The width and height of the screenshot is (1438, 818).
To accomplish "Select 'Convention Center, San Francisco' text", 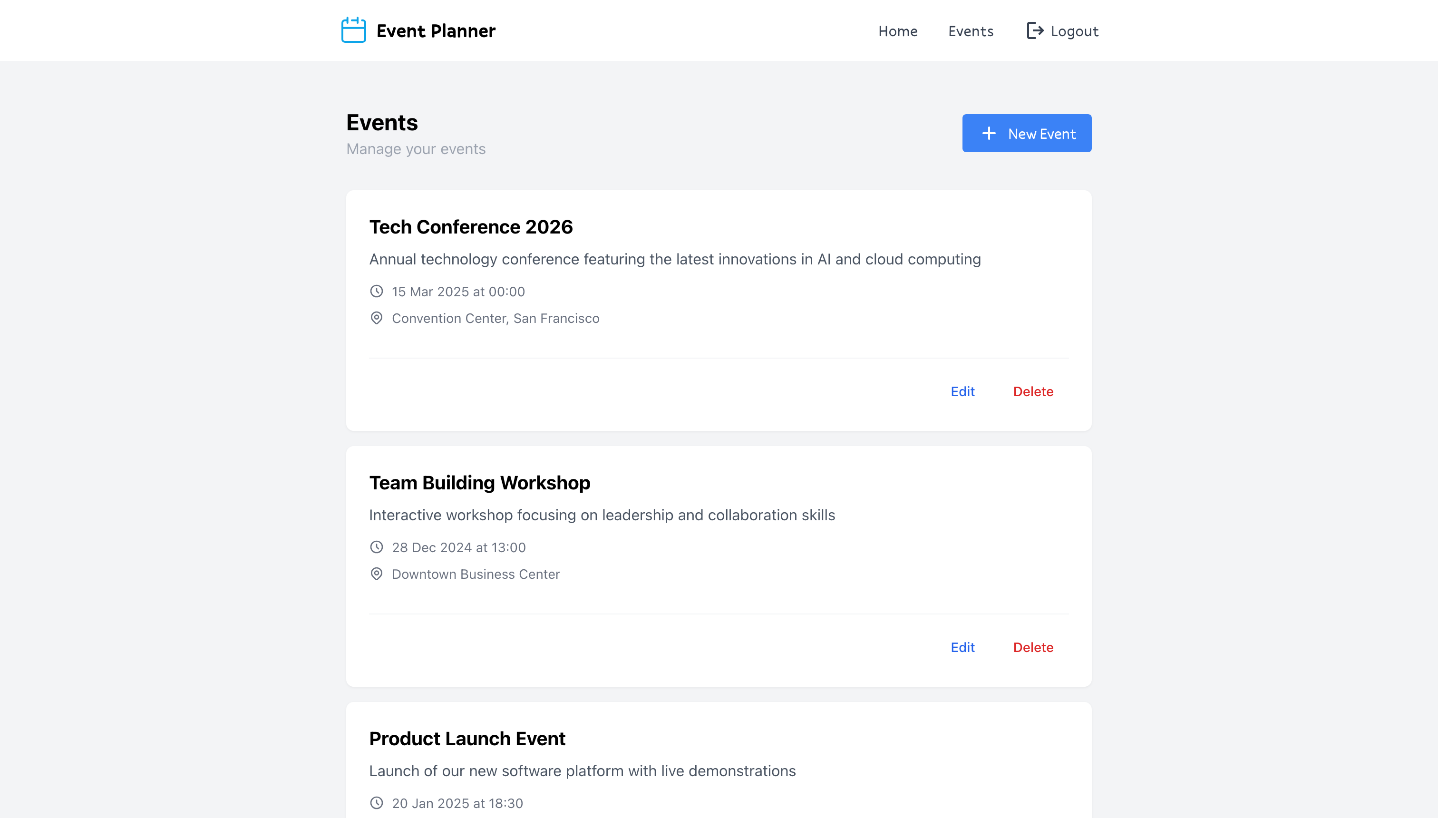I will pos(496,319).
